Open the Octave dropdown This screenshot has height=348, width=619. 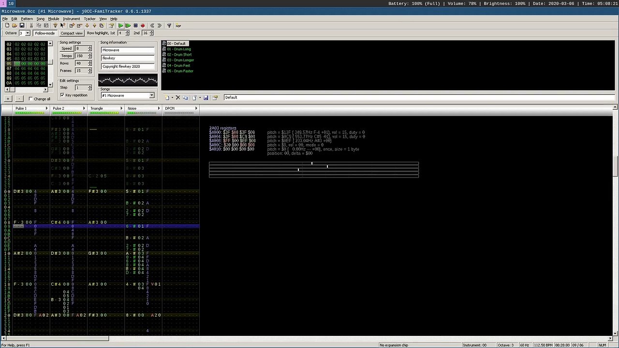[x=27, y=33]
